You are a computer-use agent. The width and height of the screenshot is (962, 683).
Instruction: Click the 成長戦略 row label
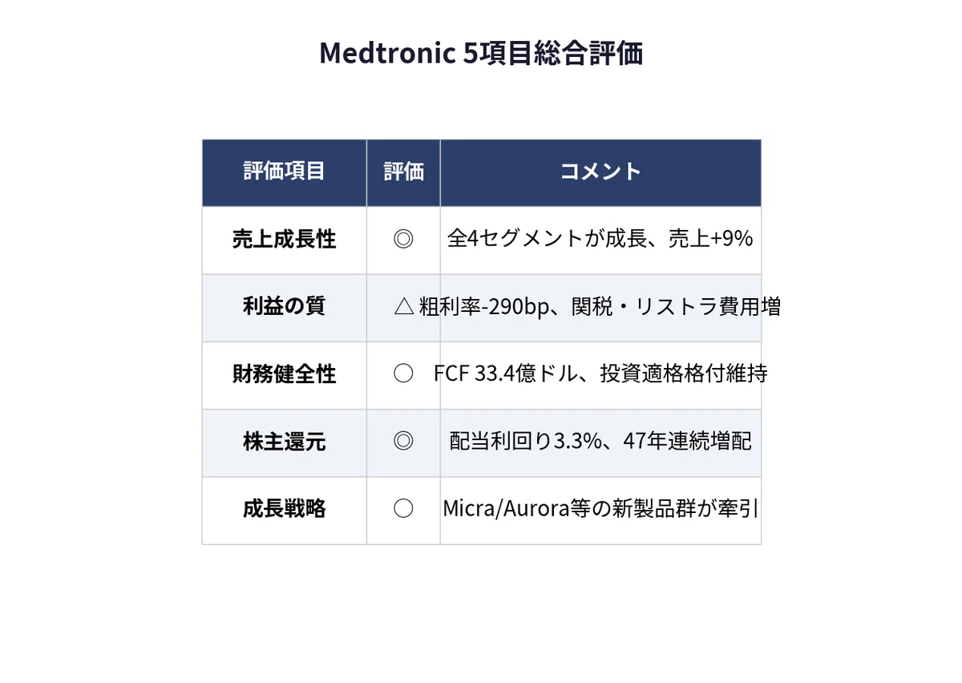(x=285, y=509)
